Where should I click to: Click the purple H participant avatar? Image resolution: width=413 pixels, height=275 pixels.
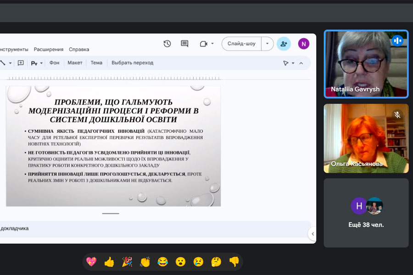[359, 206]
